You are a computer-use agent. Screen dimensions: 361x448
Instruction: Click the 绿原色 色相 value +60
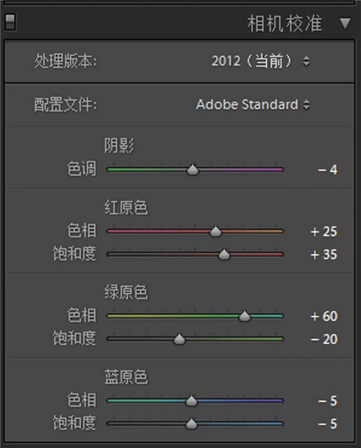[324, 316]
